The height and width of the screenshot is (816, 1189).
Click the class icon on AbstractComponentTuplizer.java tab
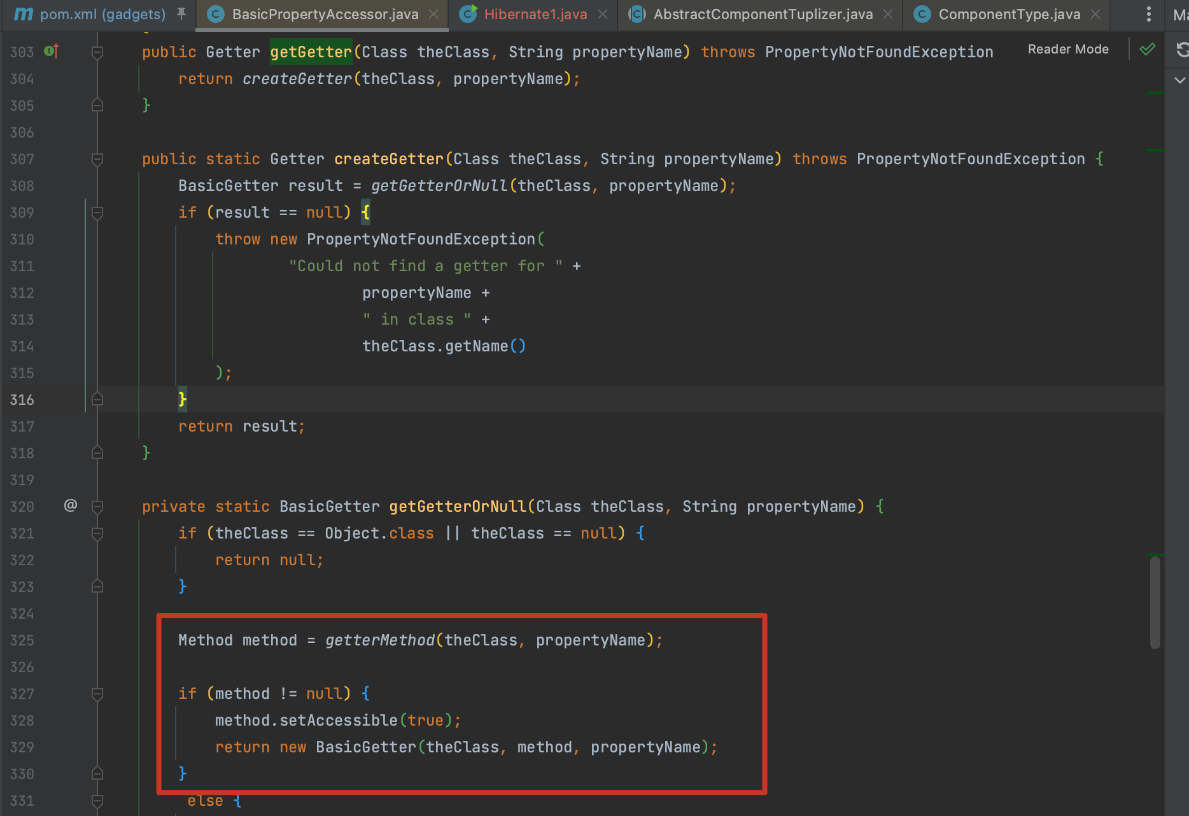[x=637, y=14]
